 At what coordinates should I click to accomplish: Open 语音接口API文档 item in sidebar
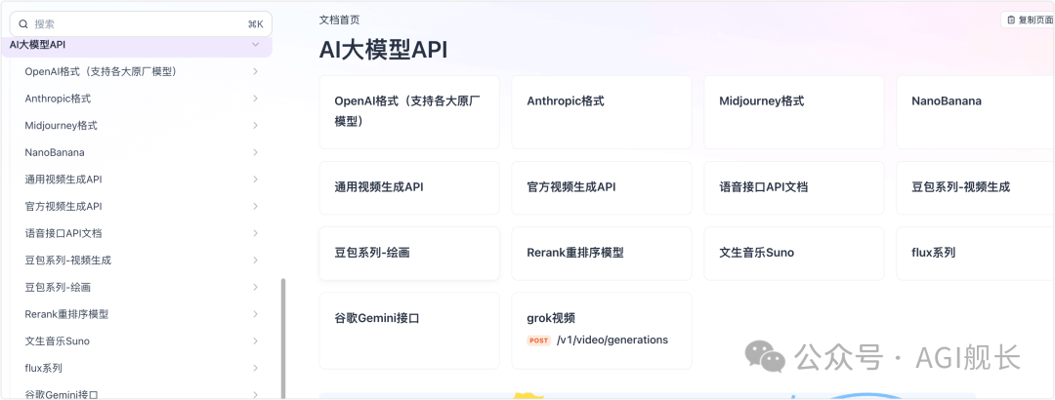point(63,232)
